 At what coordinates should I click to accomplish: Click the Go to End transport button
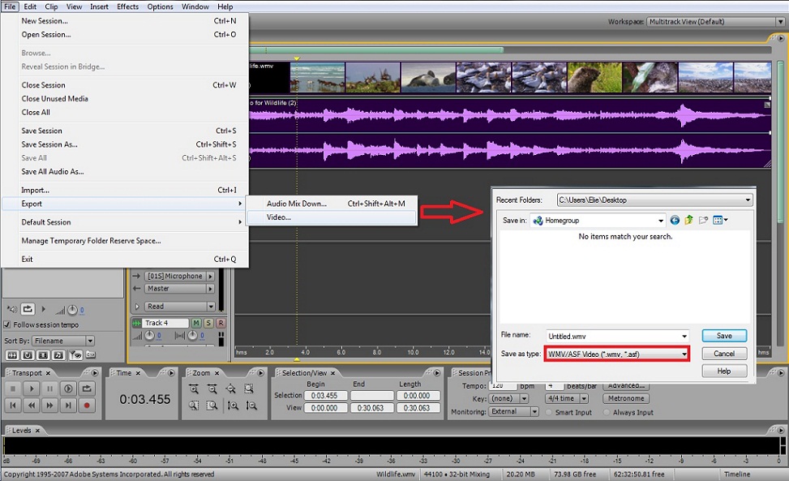tap(68, 405)
